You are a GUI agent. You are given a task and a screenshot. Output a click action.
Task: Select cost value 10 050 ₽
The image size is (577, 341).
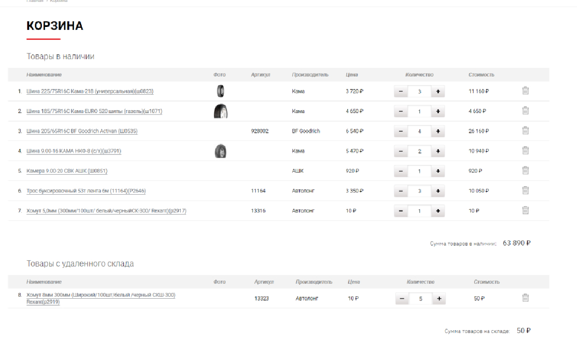[479, 191]
